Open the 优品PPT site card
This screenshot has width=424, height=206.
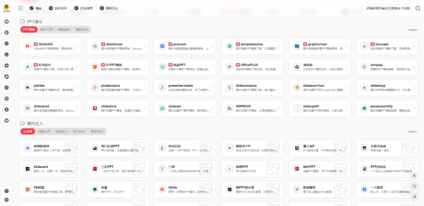click(185, 67)
